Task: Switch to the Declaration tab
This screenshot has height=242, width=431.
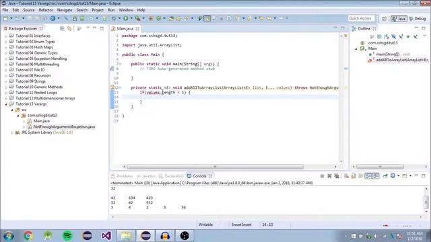Action: click(171, 176)
